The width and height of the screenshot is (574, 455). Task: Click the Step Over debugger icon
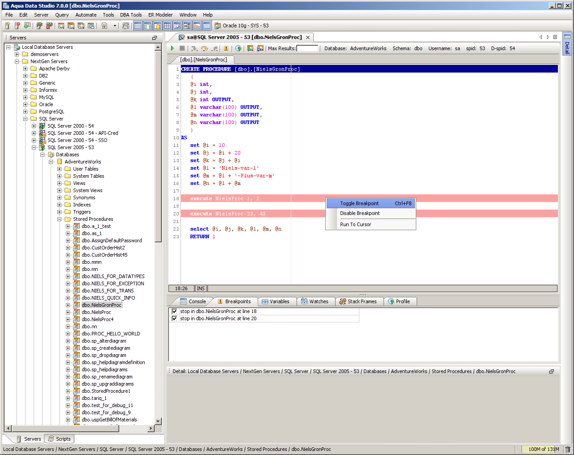pos(204,48)
